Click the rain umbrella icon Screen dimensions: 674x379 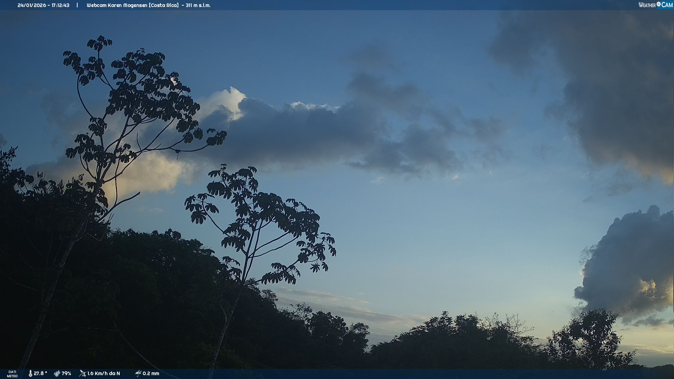click(138, 373)
